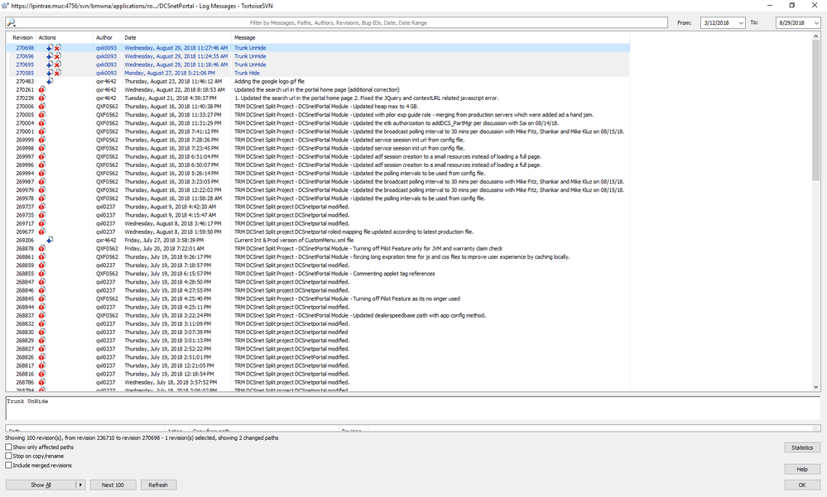The height and width of the screenshot is (497, 827).
Task: Check Include merged revisions option
Action: tap(8, 466)
